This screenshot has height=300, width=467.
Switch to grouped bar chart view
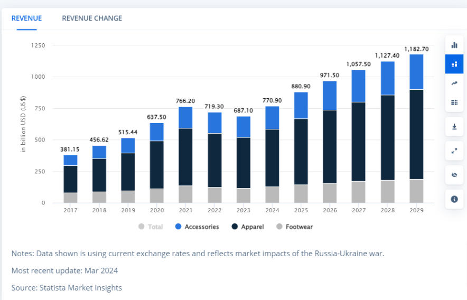[454, 45]
